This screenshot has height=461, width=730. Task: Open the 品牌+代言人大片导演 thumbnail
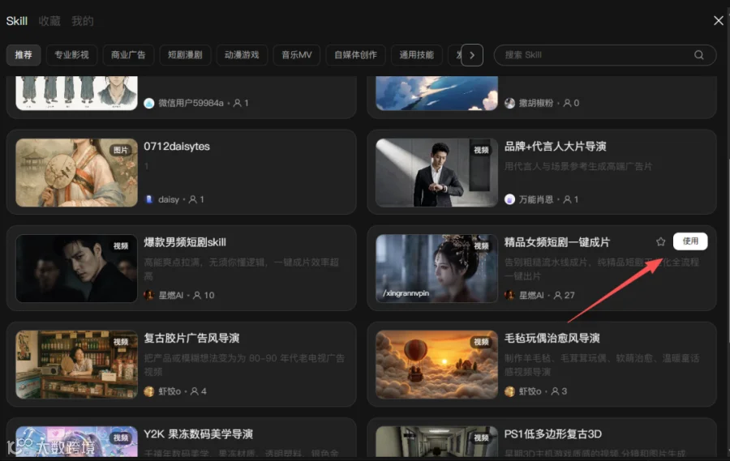click(x=436, y=173)
